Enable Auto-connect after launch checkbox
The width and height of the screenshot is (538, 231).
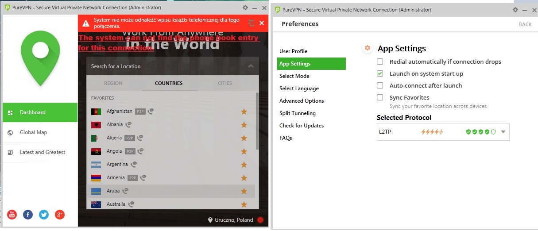380,85
